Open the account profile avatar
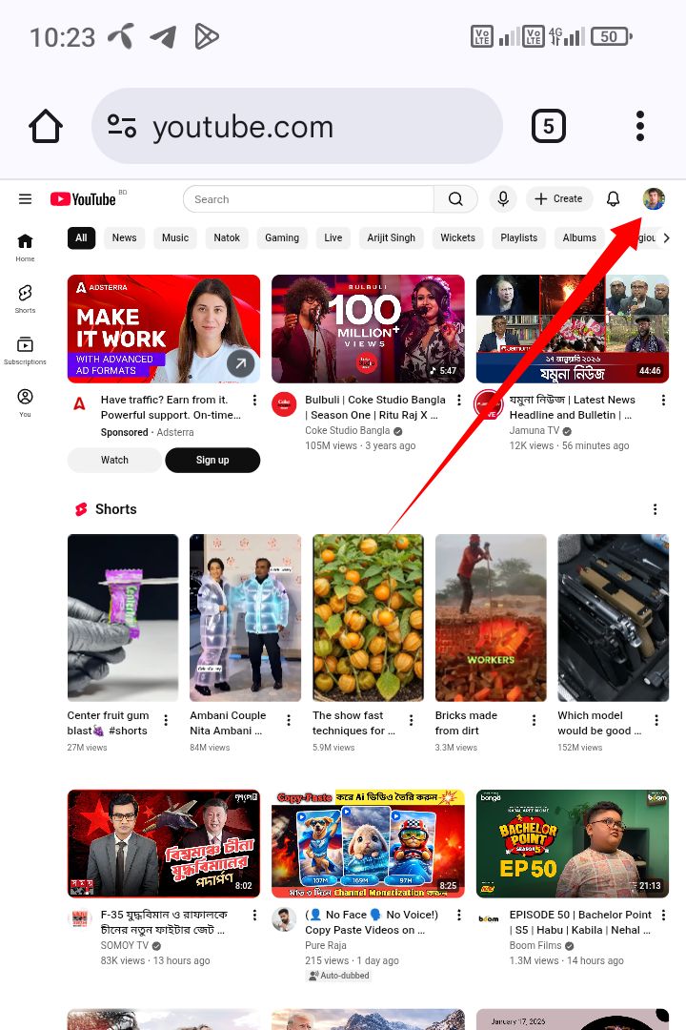The height and width of the screenshot is (1030, 686). tap(654, 198)
